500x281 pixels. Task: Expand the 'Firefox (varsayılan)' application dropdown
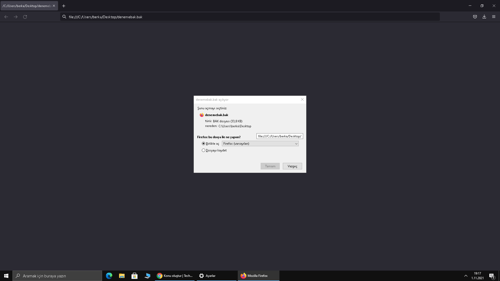[260, 144]
